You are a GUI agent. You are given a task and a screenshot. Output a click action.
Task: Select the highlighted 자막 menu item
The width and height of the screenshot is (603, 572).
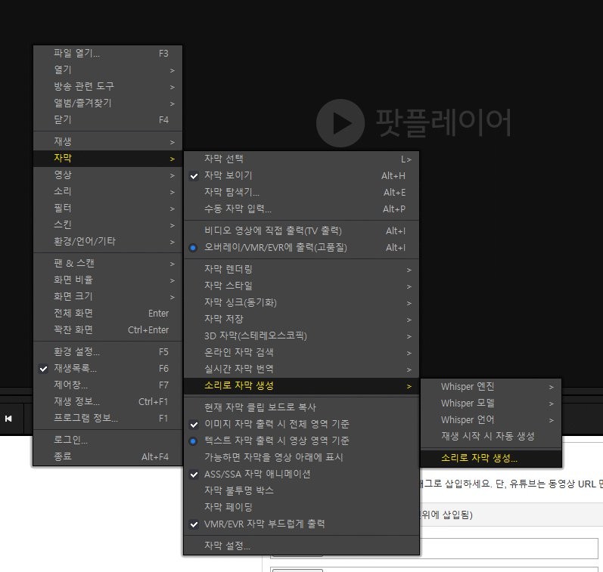pyautogui.click(x=107, y=158)
